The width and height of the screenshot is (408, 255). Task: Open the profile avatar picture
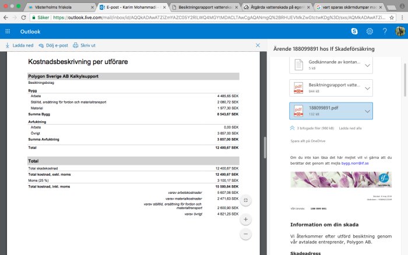(400, 31)
